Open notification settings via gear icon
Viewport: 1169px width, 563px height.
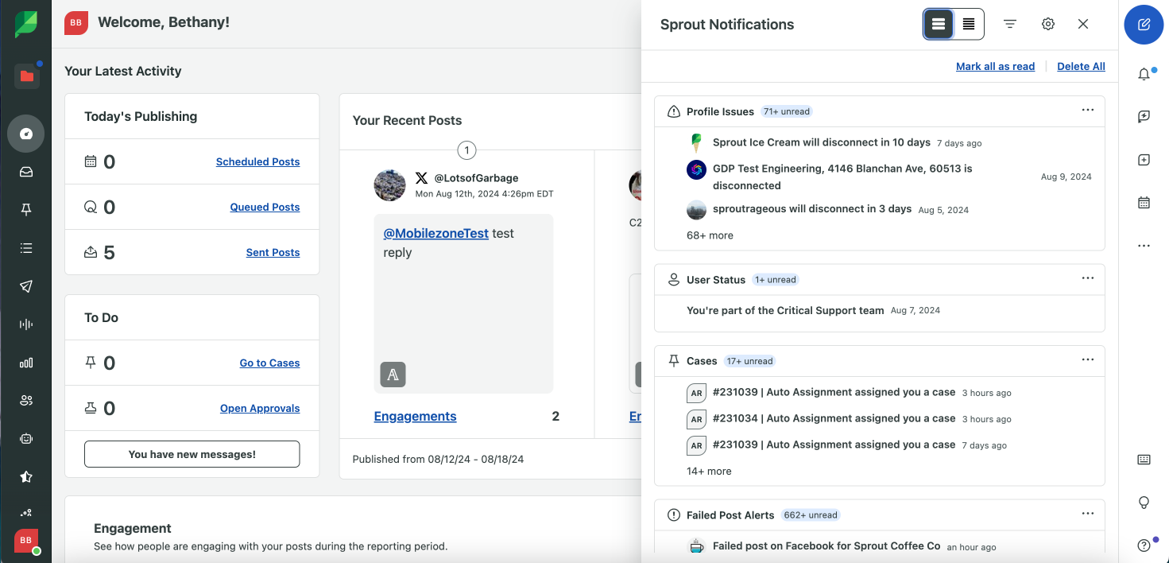tap(1047, 24)
